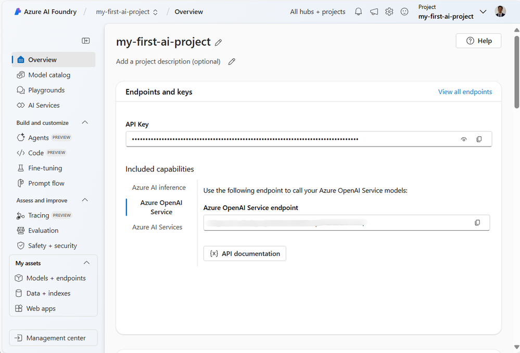
Task: Collapse the left sidebar panel icon
Action: 85,41
